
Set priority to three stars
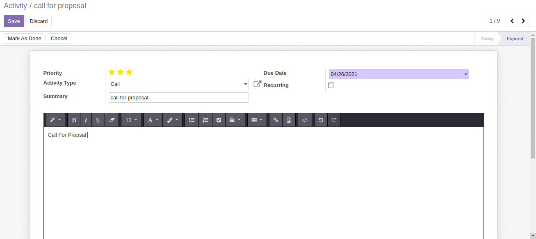pos(129,72)
